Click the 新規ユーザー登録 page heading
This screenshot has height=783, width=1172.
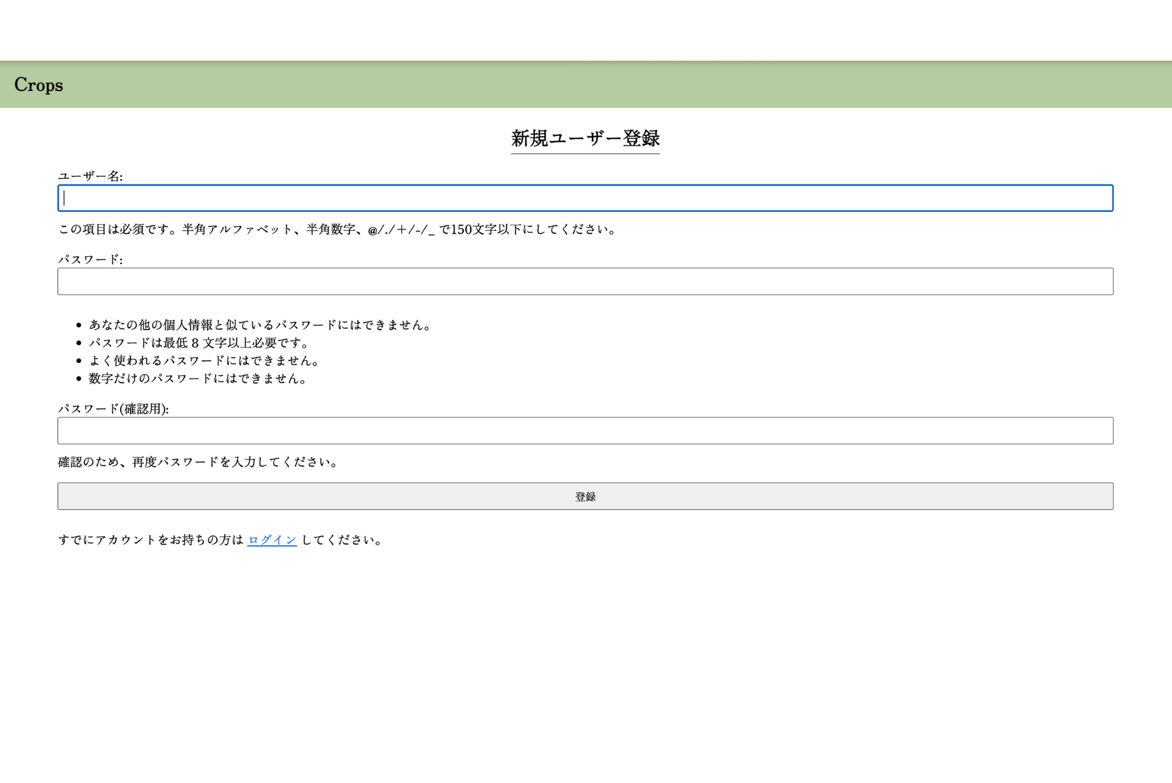(x=585, y=138)
